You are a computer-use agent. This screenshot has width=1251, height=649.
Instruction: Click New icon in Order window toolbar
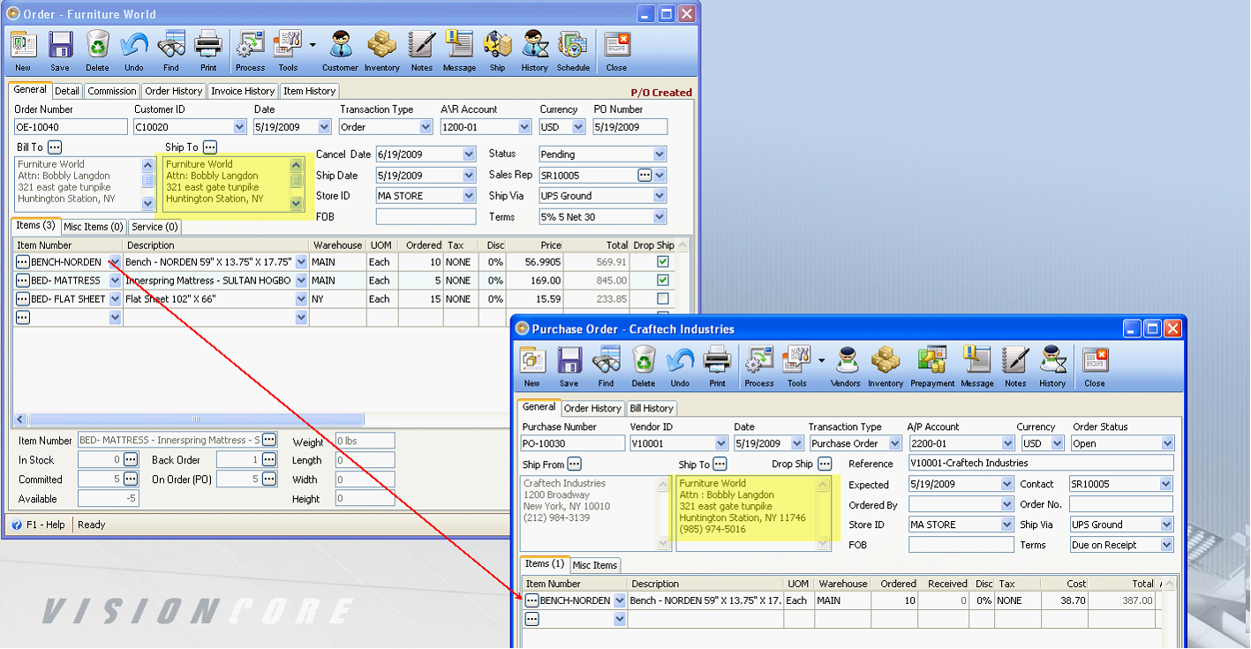pos(23,44)
